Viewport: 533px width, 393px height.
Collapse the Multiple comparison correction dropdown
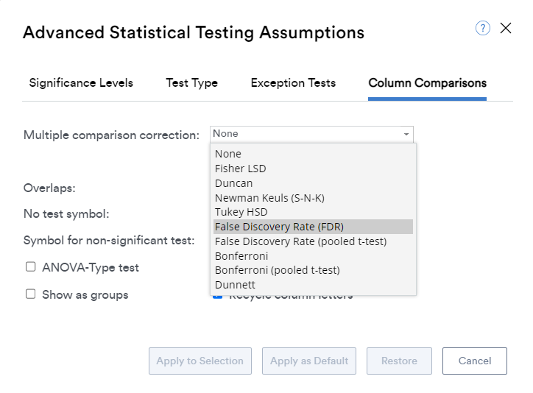click(406, 134)
